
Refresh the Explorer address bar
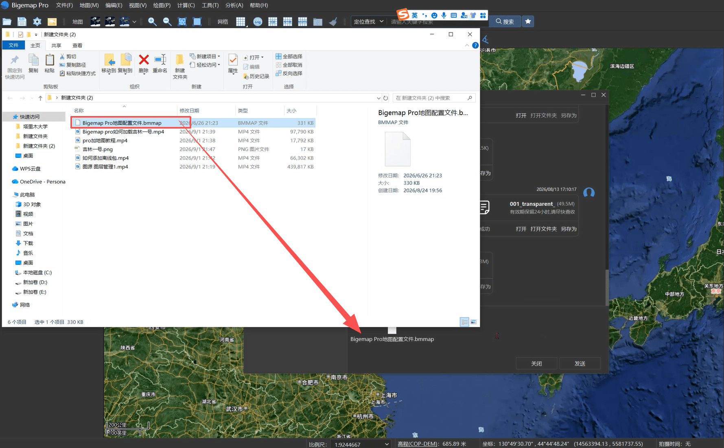385,98
